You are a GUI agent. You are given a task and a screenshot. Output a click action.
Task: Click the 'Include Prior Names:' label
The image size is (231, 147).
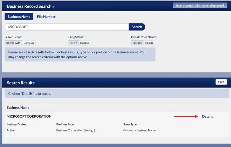coord(144,37)
